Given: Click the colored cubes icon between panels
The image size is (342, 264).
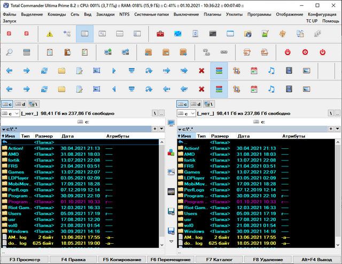Looking at the screenshot, I should coord(171,153).
